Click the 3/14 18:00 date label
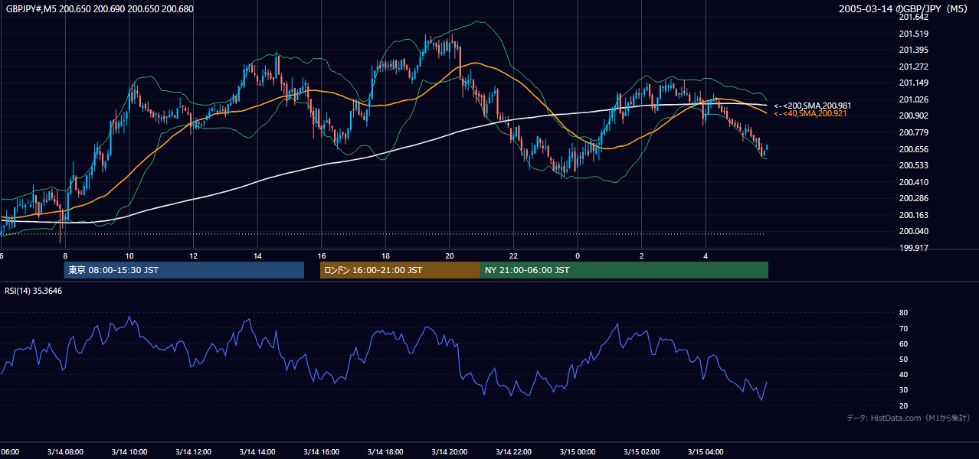This screenshot has height=459, width=979. [385, 452]
